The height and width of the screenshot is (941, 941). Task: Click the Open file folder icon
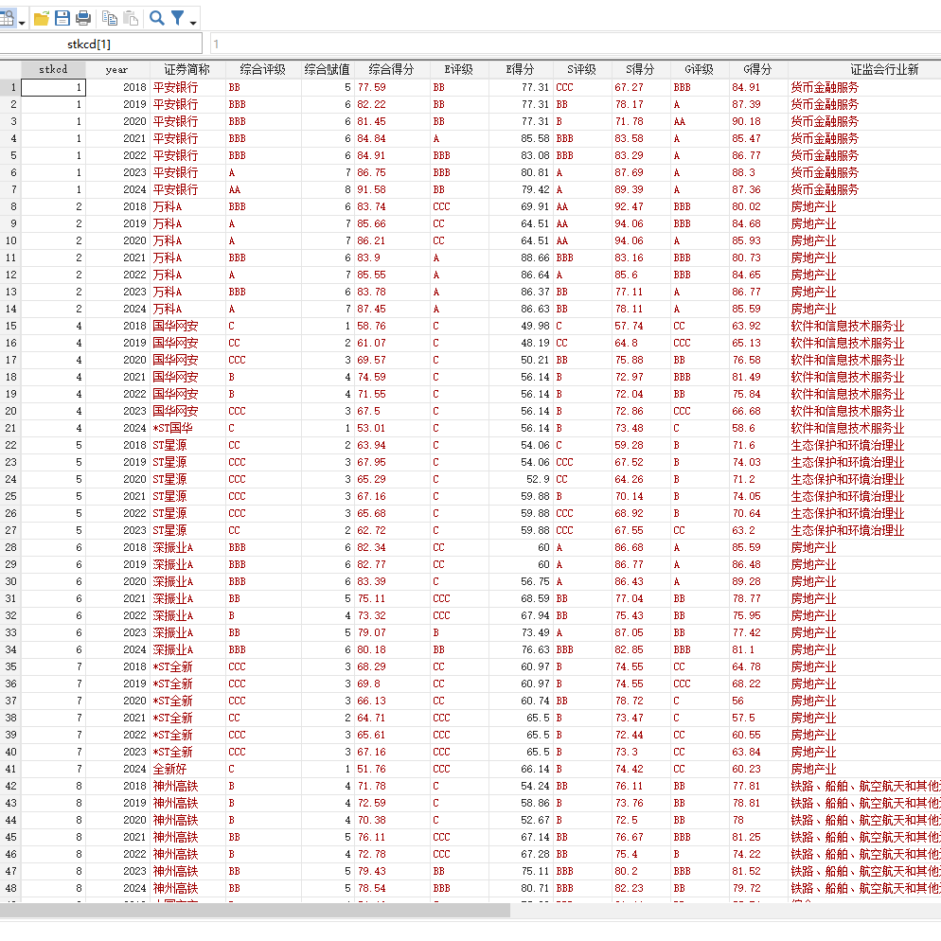tap(42, 18)
